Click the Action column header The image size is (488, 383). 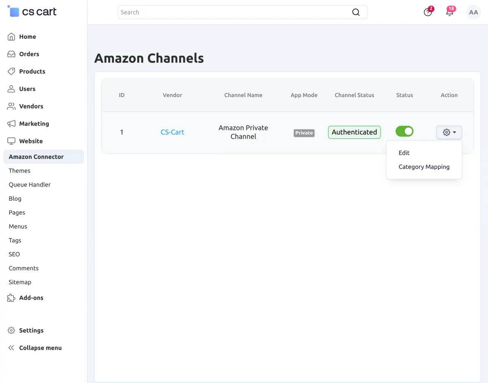[449, 95]
